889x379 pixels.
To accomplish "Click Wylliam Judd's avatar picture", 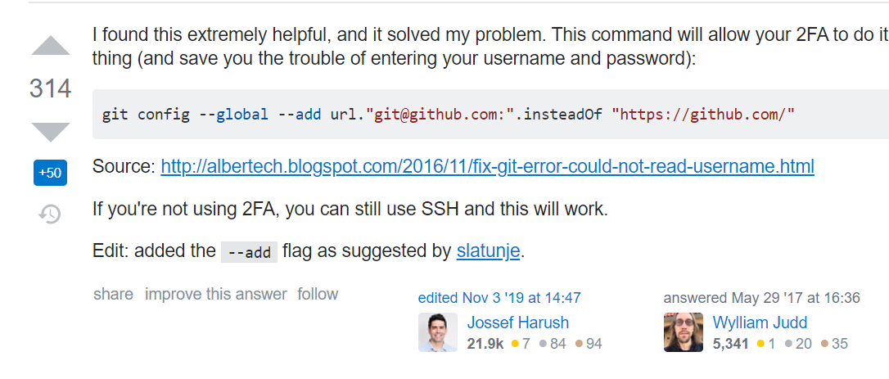I will (684, 332).
